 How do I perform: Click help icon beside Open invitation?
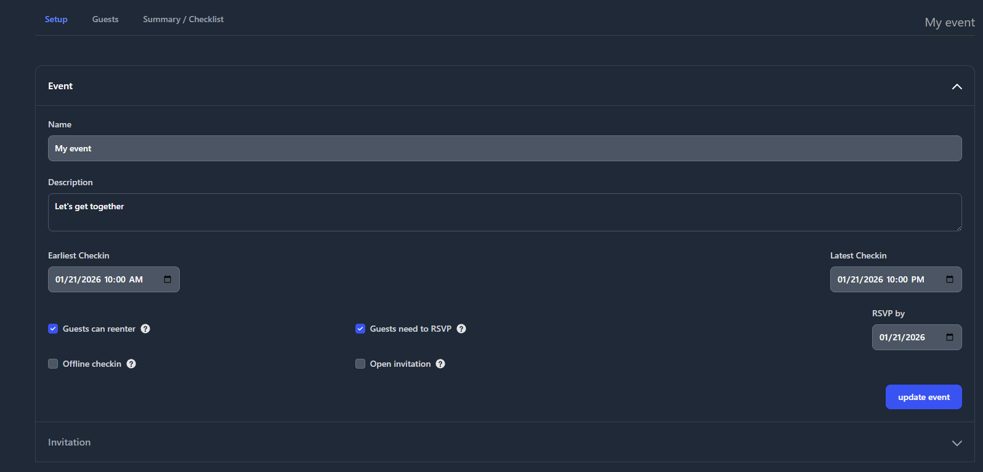(x=440, y=364)
